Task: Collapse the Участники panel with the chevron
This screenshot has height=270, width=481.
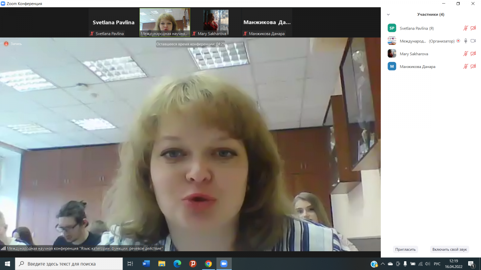Action: tap(388, 14)
